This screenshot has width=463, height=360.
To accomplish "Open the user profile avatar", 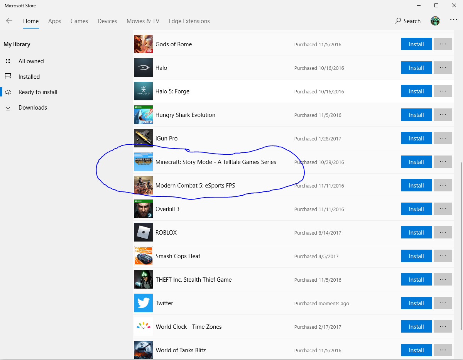I will (435, 21).
